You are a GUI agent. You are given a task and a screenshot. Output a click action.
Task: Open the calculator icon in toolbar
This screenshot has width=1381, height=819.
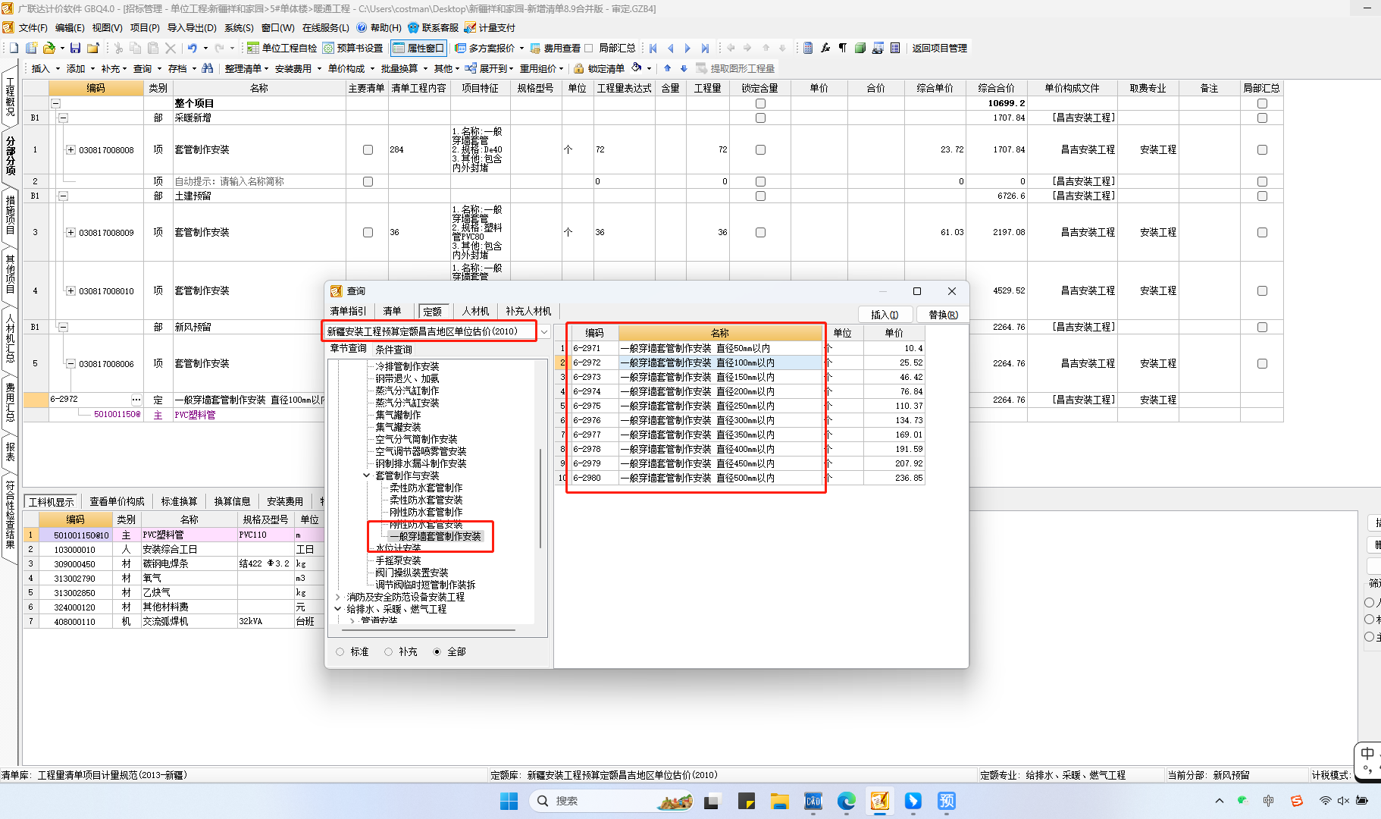pos(808,48)
